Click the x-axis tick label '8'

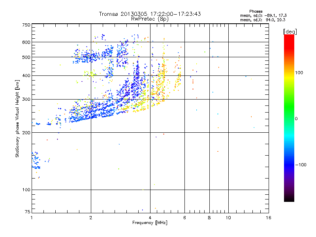(209, 218)
